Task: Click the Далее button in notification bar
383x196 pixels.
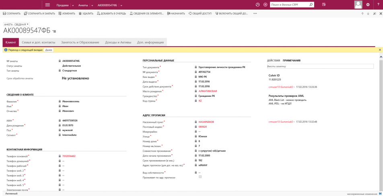Action: click(x=49, y=50)
